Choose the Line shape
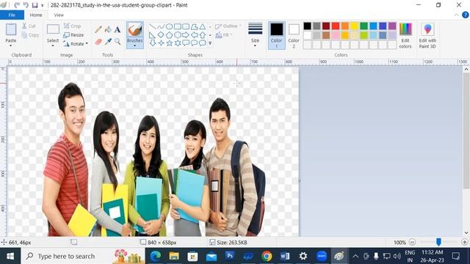Image resolution: width=470 pixels, height=264 pixels. pyautogui.click(x=153, y=26)
